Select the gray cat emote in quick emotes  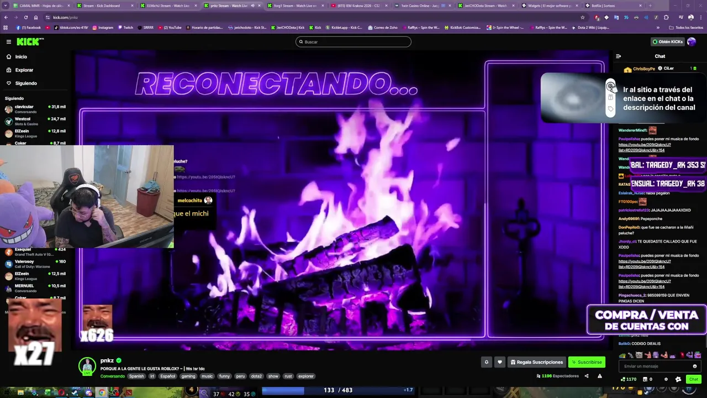(x=639, y=355)
